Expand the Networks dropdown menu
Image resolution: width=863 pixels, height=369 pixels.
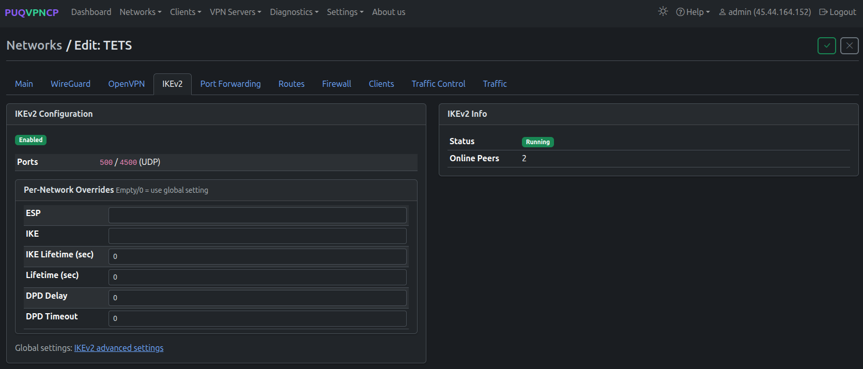141,12
